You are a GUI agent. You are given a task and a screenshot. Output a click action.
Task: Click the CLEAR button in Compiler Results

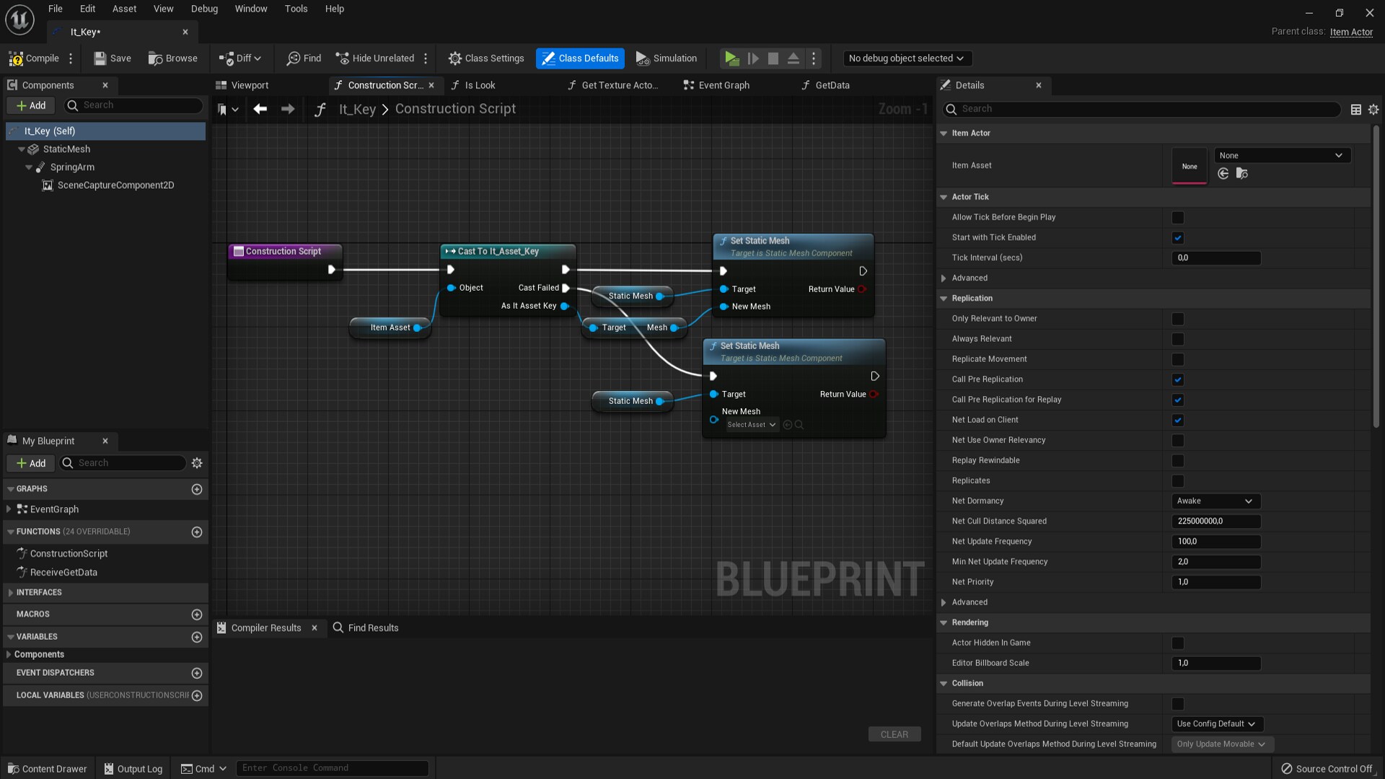pyautogui.click(x=894, y=734)
